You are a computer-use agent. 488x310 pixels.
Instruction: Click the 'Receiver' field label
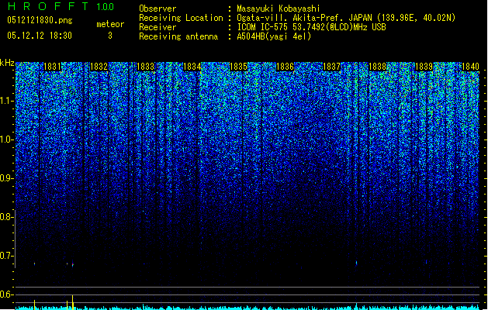tap(157, 27)
